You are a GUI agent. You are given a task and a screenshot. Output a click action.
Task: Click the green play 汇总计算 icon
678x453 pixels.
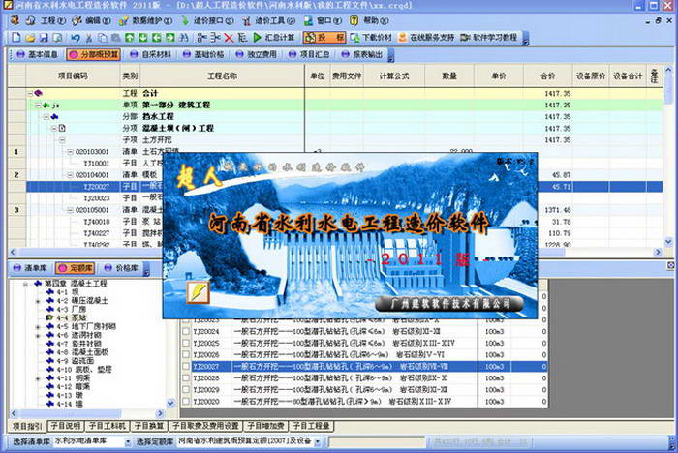pos(258,38)
